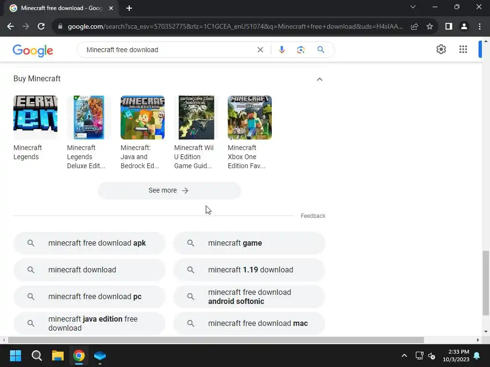Open Google quick settings gear
The height and width of the screenshot is (367, 490).
point(441,49)
